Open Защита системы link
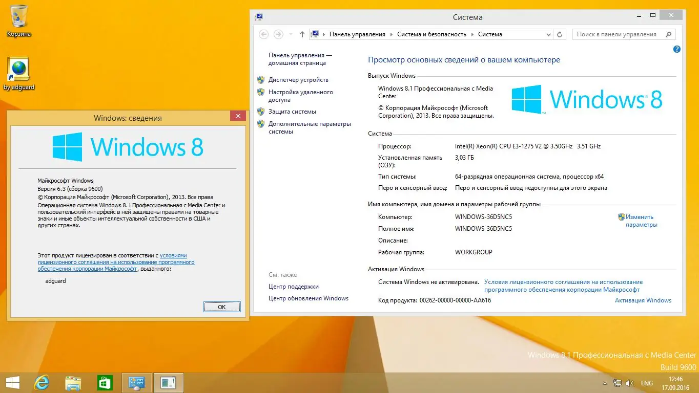Screen dimensions: 699x393 (292, 112)
